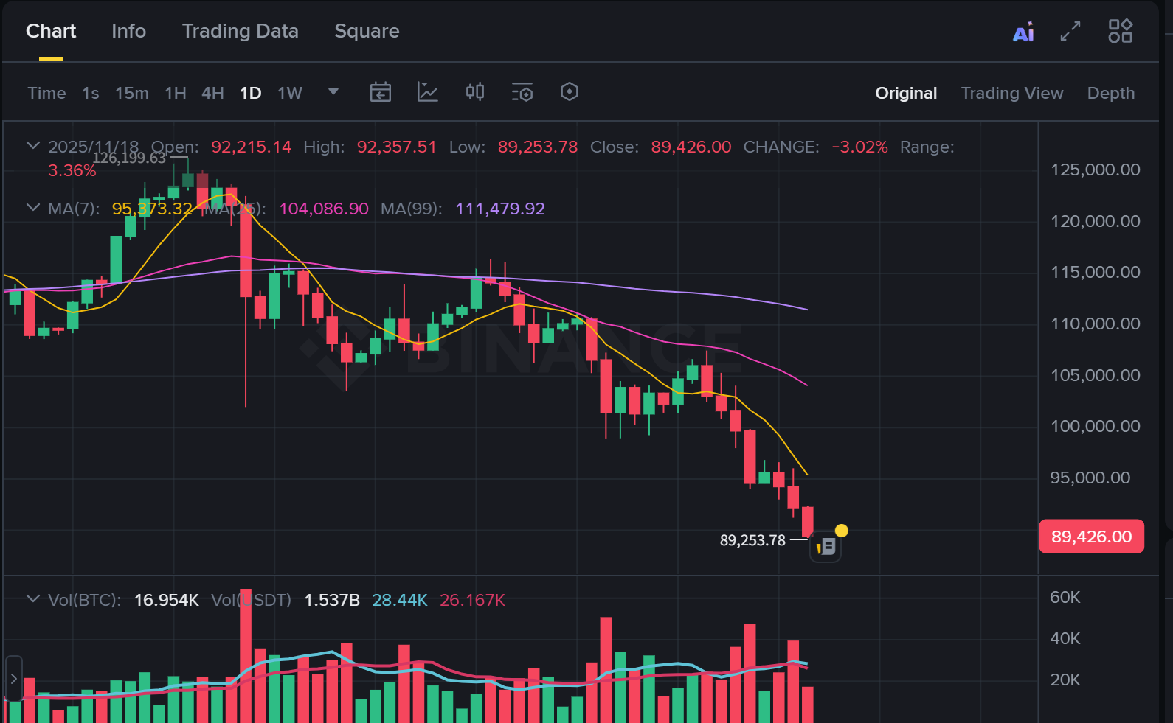Viewport: 1173px width, 723px height.
Task: Open the calendar date jump icon
Action: pos(381,92)
